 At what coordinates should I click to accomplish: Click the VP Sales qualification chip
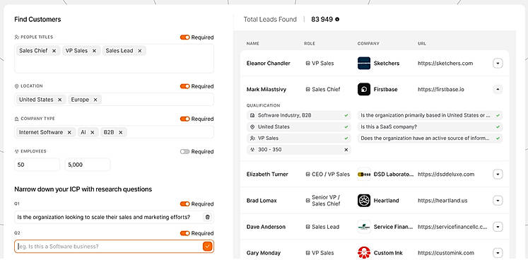(x=299, y=138)
